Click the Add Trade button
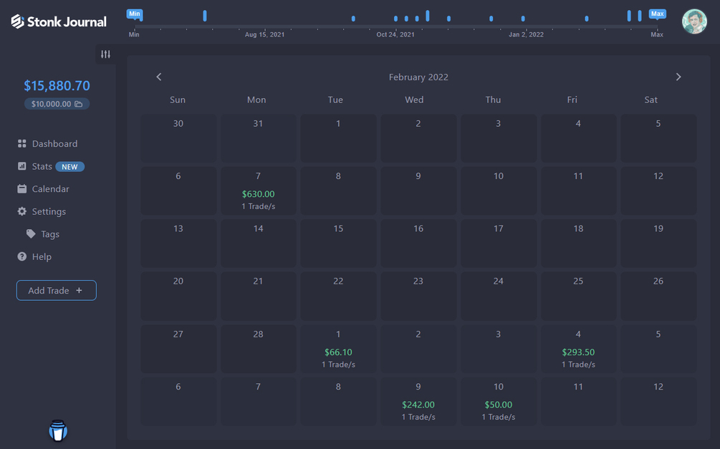The image size is (720, 449). (x=57, y=291)
